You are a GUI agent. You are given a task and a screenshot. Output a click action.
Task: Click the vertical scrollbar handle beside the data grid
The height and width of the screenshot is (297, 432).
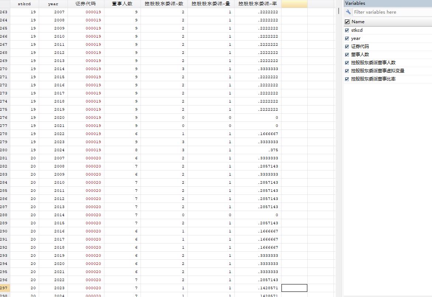pos(339,11)
